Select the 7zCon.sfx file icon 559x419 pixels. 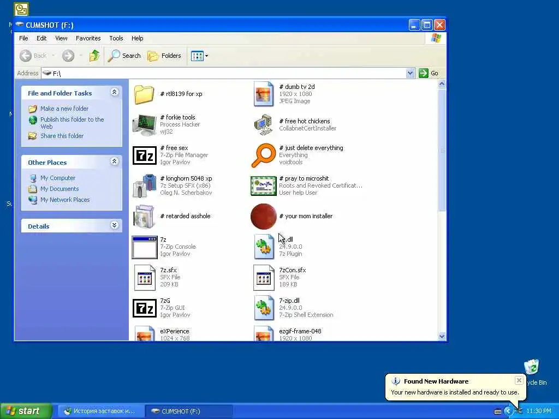click(x=264, y=278)
